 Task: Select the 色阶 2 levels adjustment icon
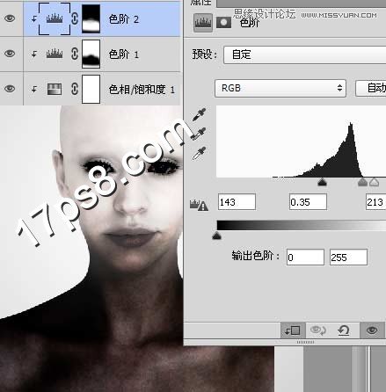[55, 18]
